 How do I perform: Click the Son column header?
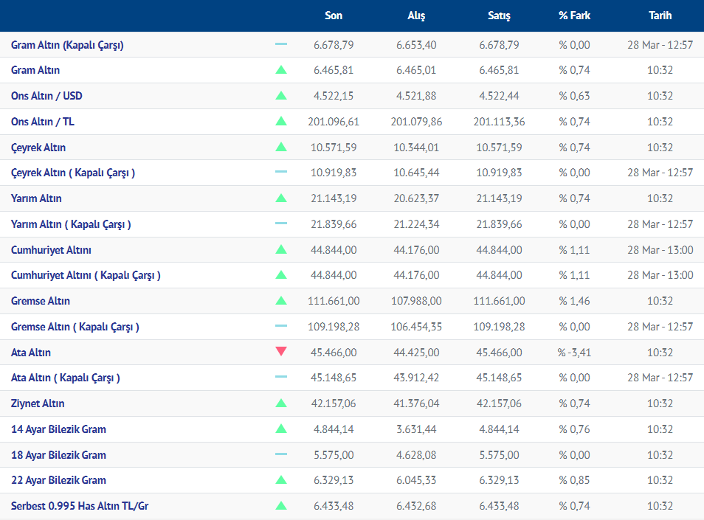tap(334, 15)
